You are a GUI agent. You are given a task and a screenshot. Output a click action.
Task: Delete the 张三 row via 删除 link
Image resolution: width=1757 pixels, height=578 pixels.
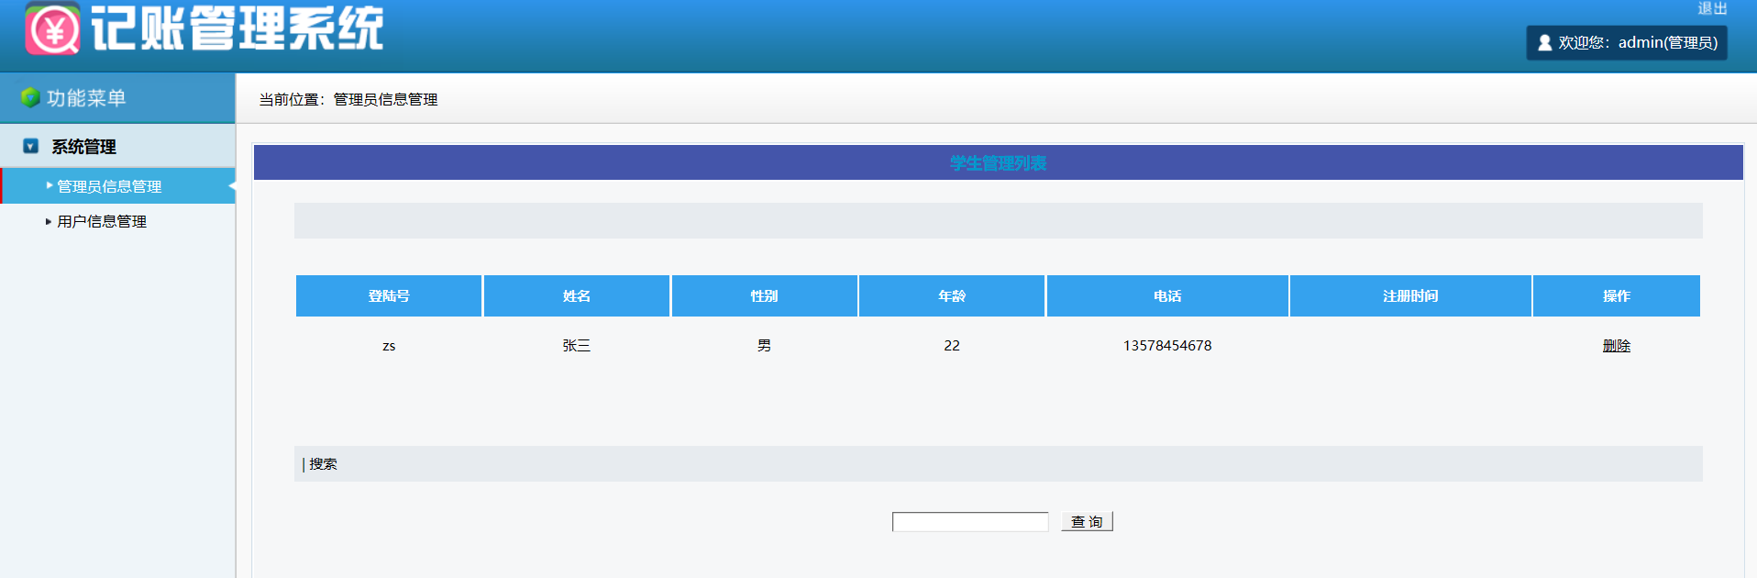pyautogui.click(x=1616, y=346)
